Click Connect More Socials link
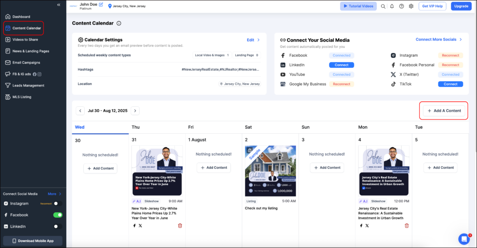Image resolution: width=477 pixels, height=248 pixels. tap(439, 39)
